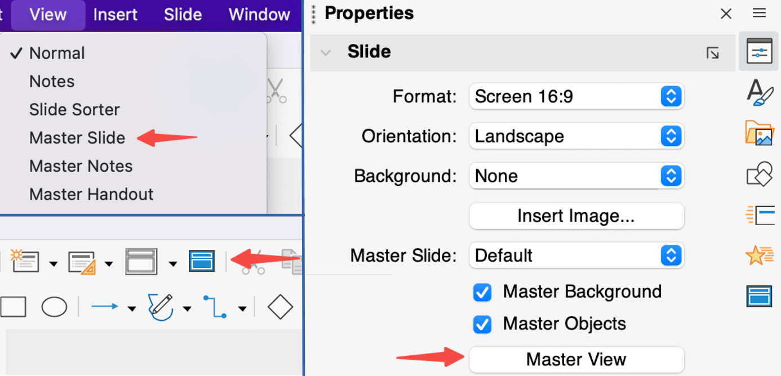781x376 pixels.
Task: Click the Master Slide toolbar icon
Action: point(201,262)
